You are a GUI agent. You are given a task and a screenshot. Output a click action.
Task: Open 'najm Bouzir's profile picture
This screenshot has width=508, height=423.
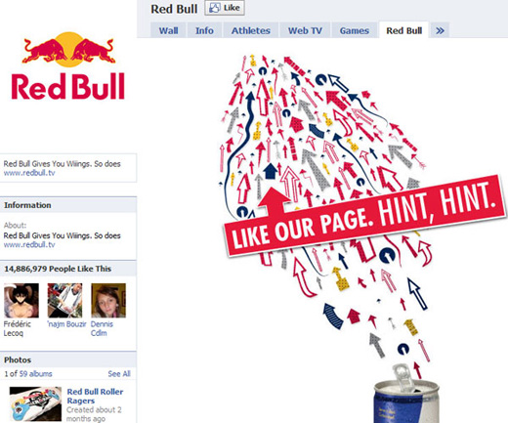pos(64,300)
